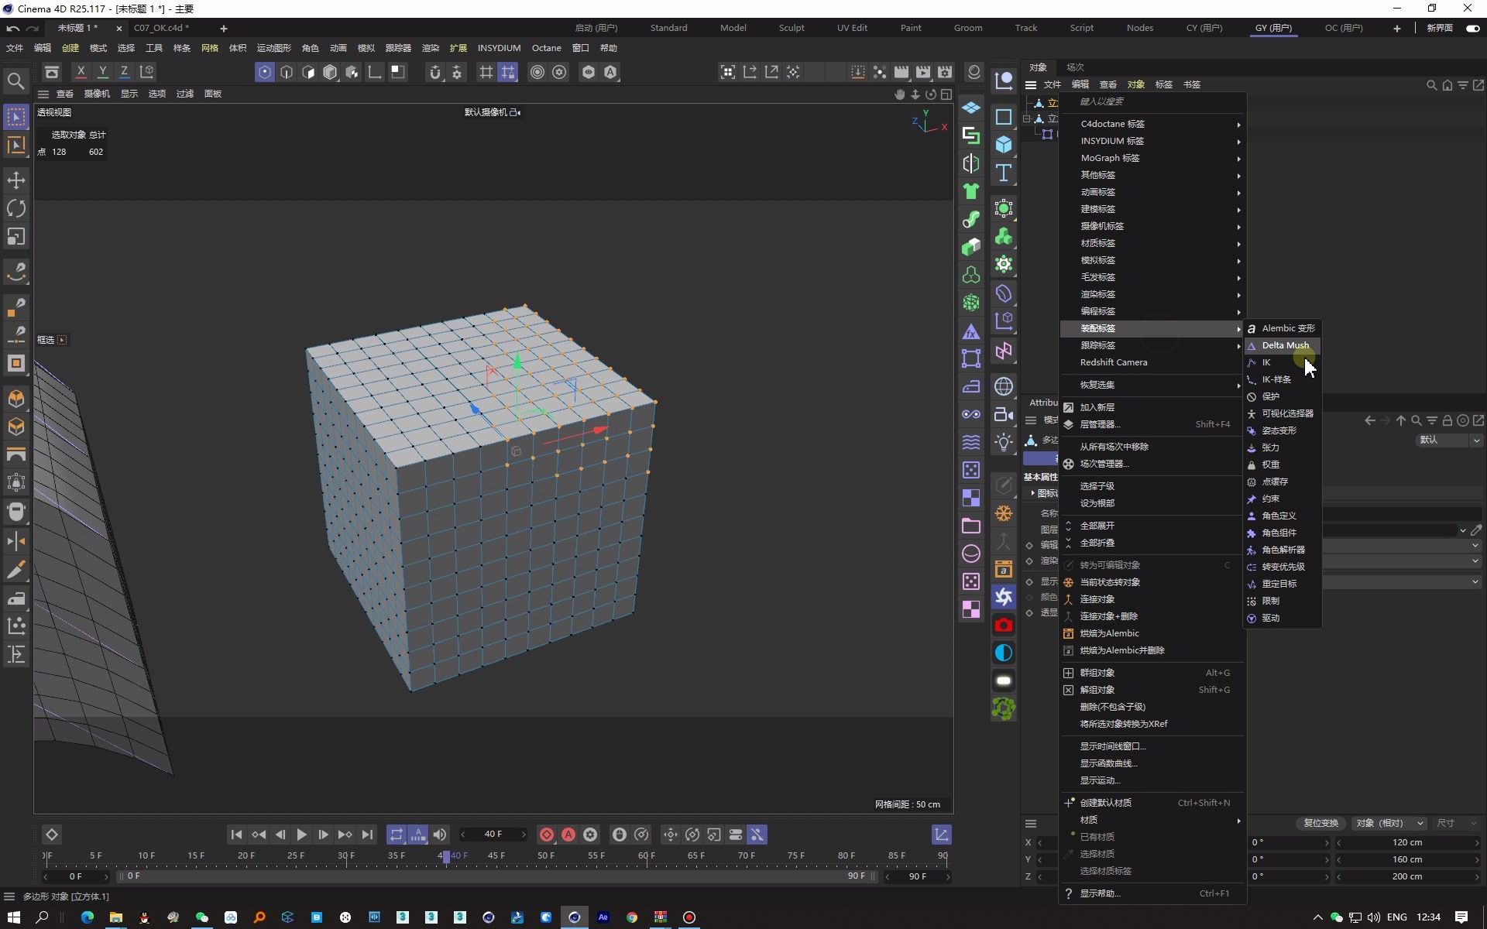Expand the 跟踪标签 submenu chevron
Screen dimensions: 1487x929
tap(1238, 345)
